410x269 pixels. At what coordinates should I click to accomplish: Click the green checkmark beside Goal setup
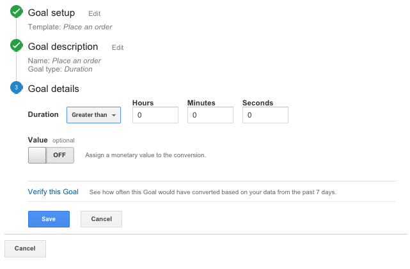(x=16, y=12)
